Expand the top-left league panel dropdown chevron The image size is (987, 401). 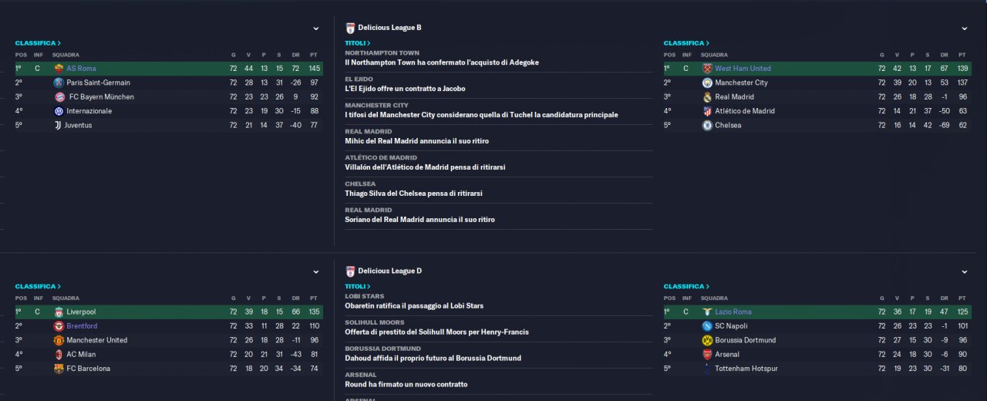[x=316, y=29]
